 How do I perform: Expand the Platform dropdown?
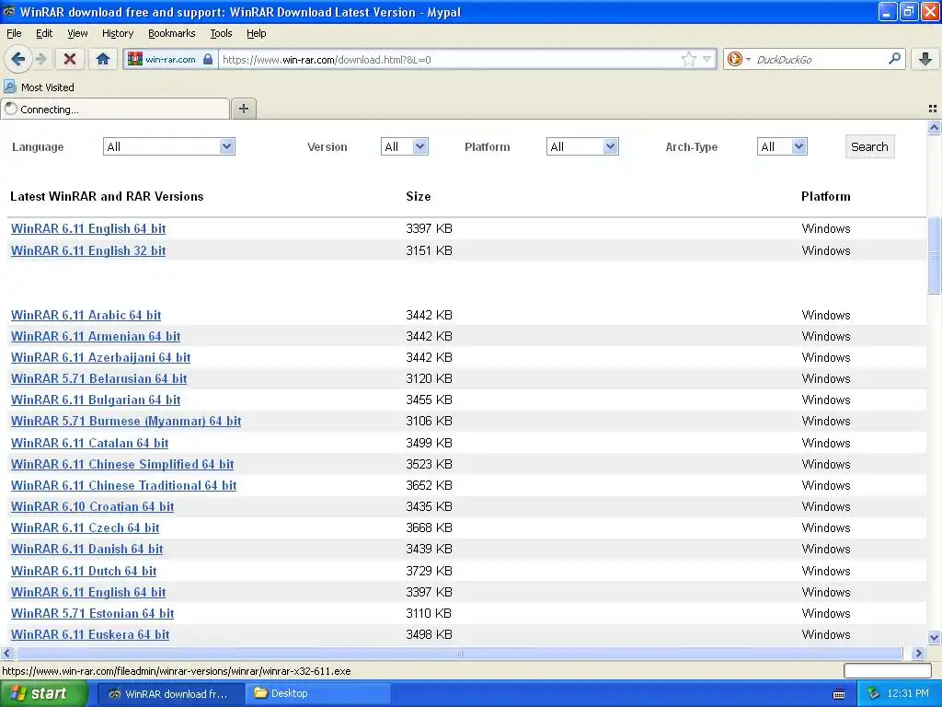pyautogui.click(x=582, y=146)
